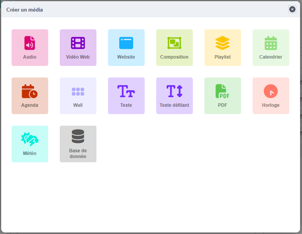
Task: Open the Météo weather tile
Action: [x=30, y=144]
